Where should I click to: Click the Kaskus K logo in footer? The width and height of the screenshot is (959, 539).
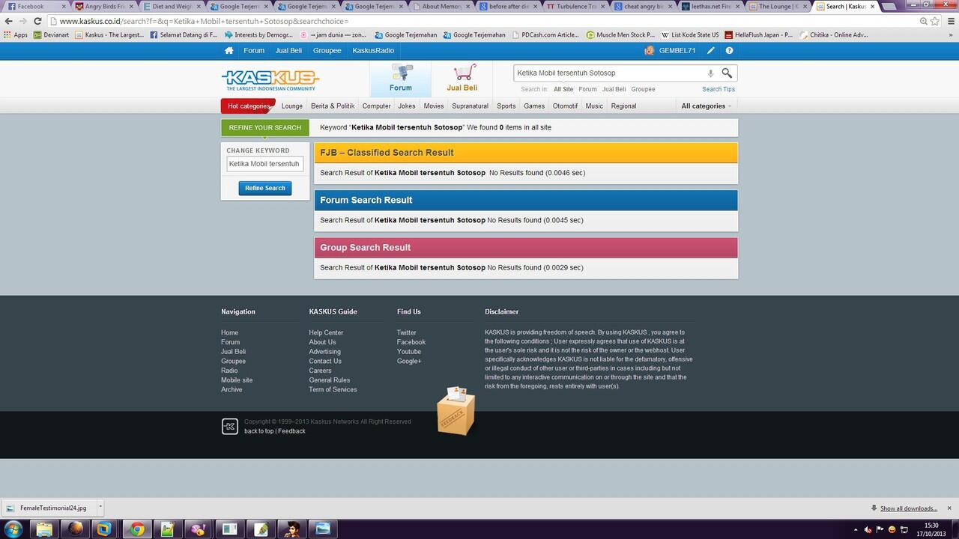230,426
